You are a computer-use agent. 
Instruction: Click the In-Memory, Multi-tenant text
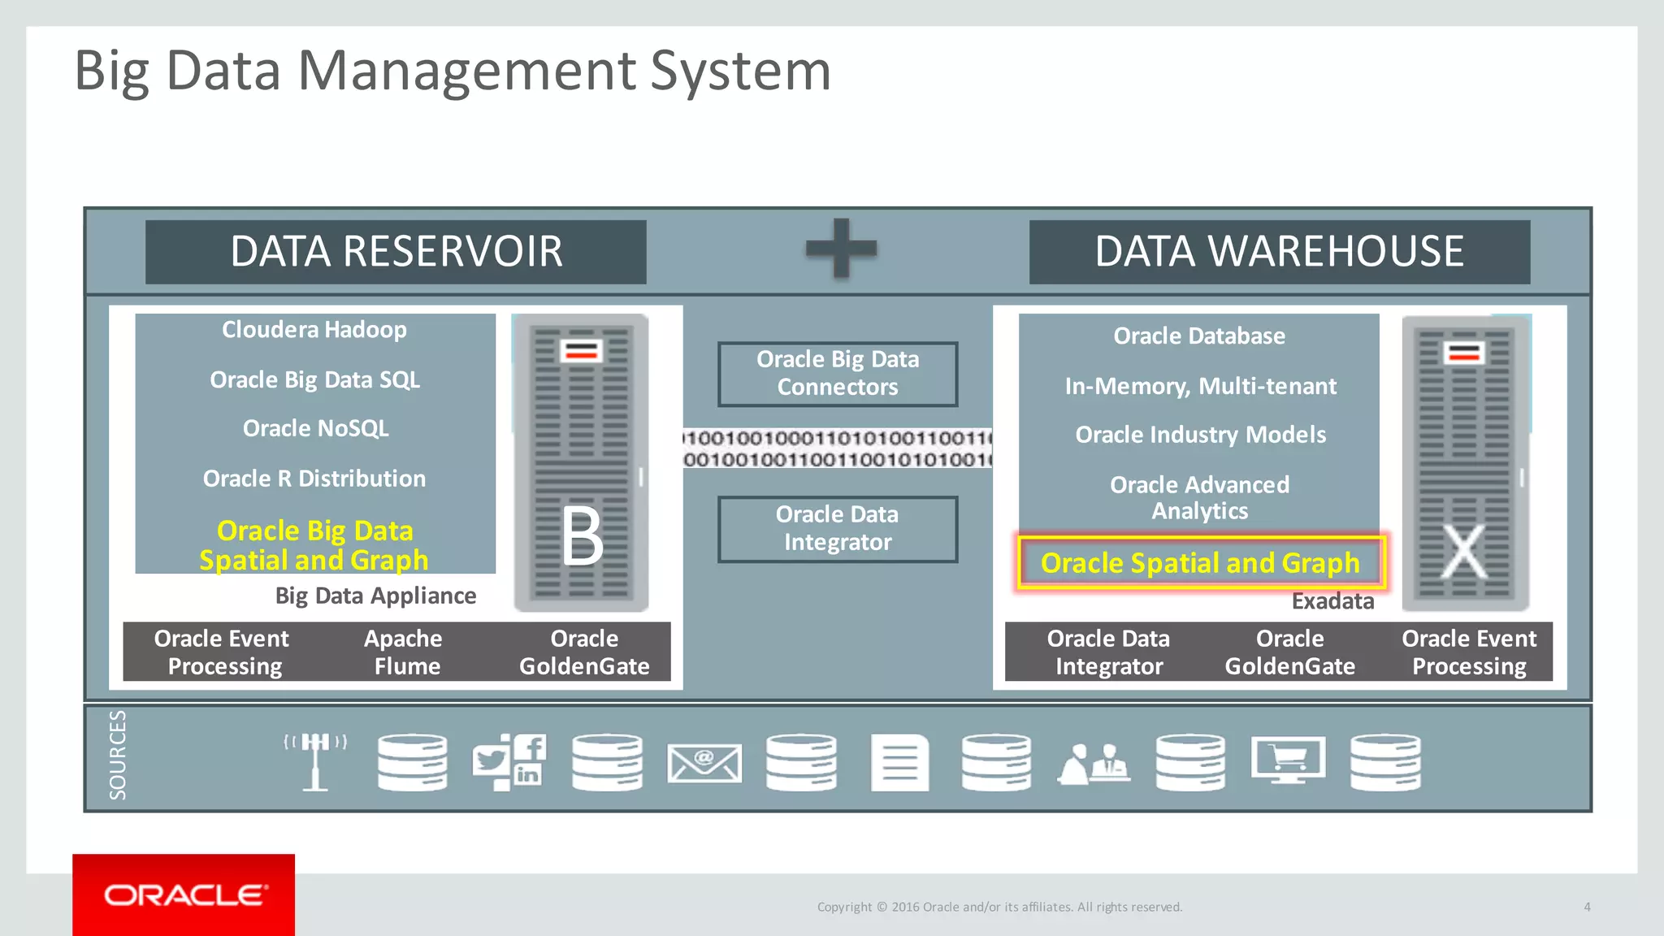1201,386
